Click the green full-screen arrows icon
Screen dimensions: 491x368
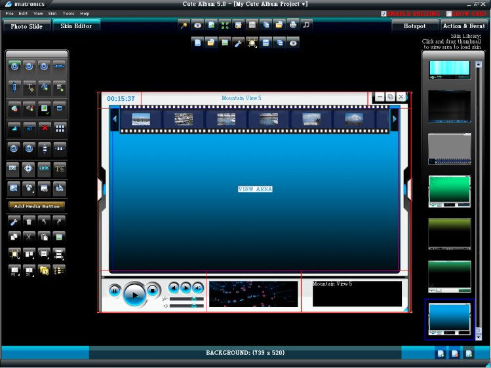click(x=225, y=25)
